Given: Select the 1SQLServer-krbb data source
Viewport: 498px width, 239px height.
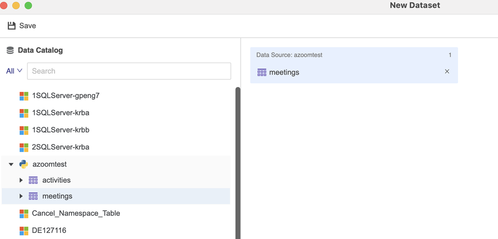Looking at the screenshot, I should pyautogui.click(x=61, y=130).
